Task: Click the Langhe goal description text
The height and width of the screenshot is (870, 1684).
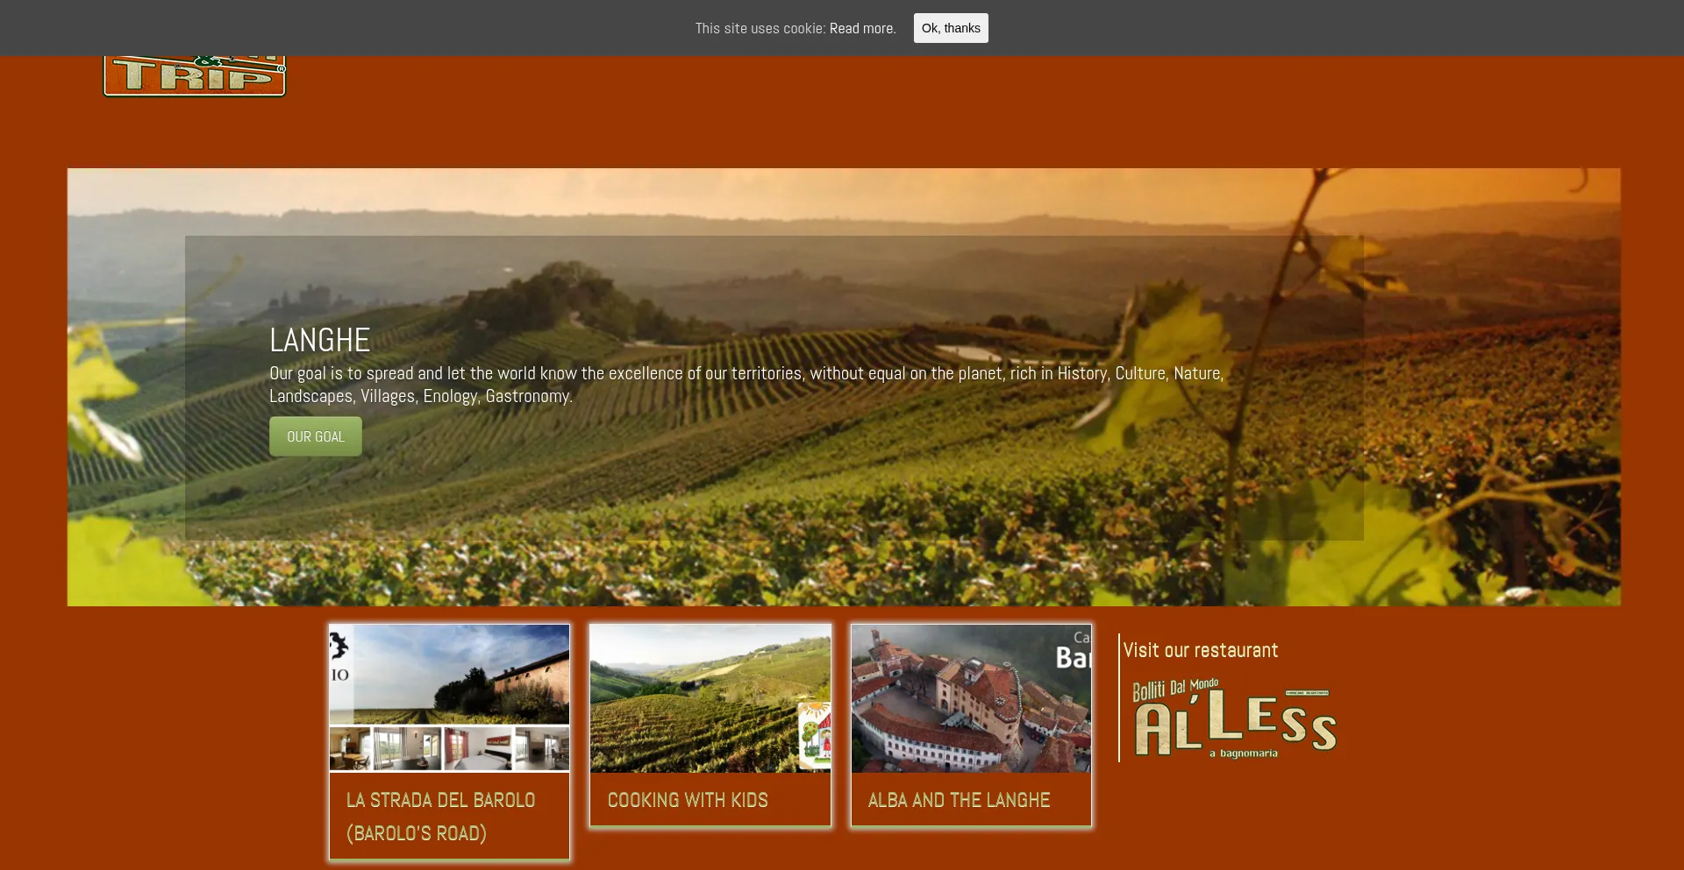Action: (746, 385)
